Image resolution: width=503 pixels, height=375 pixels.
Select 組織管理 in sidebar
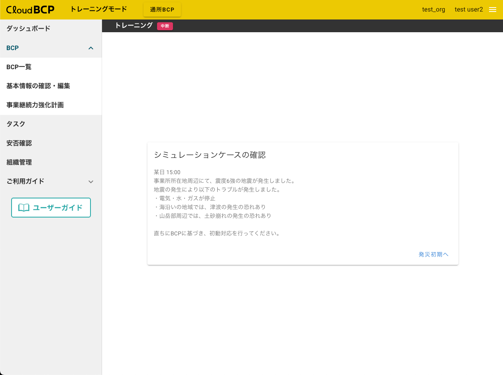click(19, 162)
